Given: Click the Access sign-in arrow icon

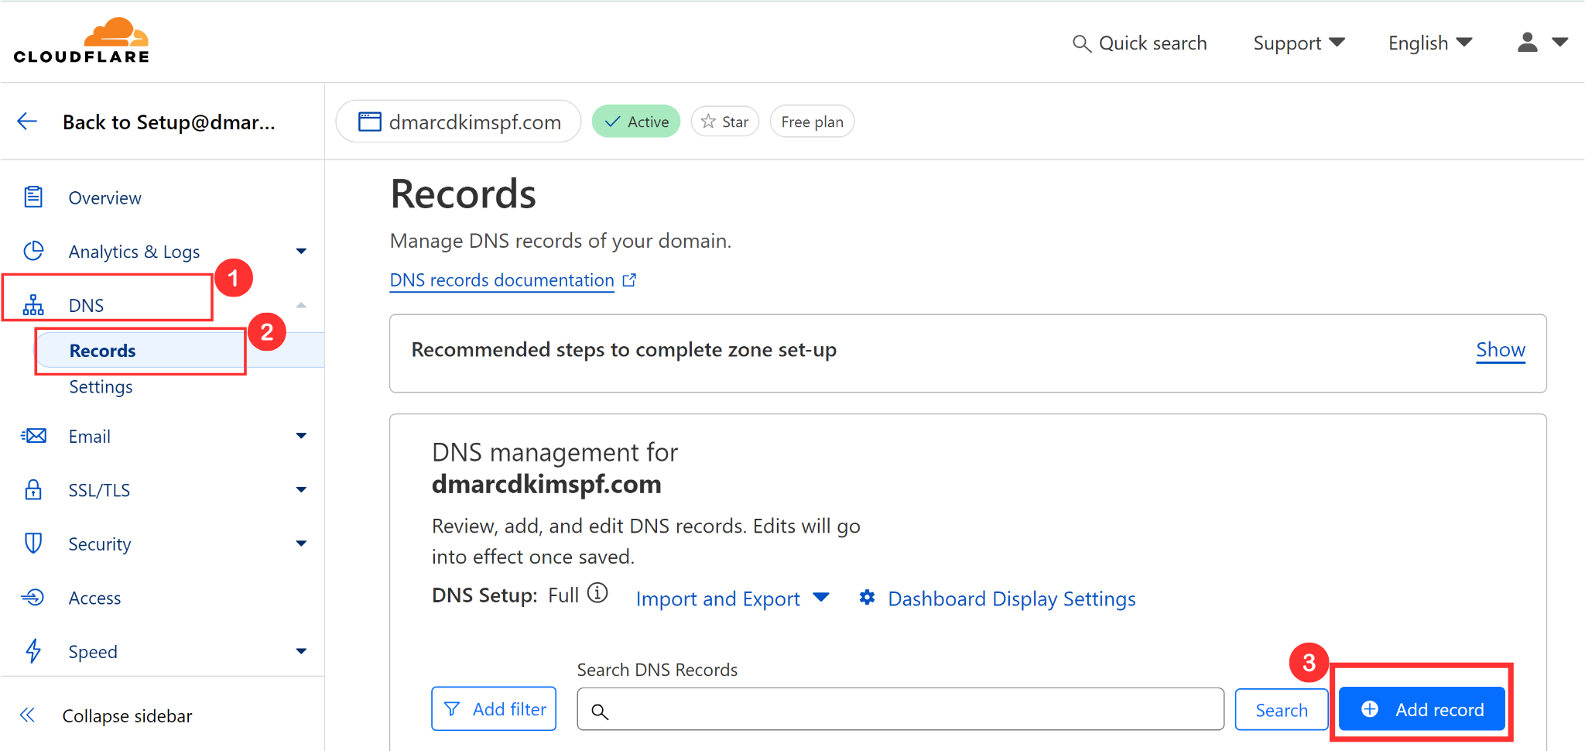Looking at the screenshot, I should [33, 597].
